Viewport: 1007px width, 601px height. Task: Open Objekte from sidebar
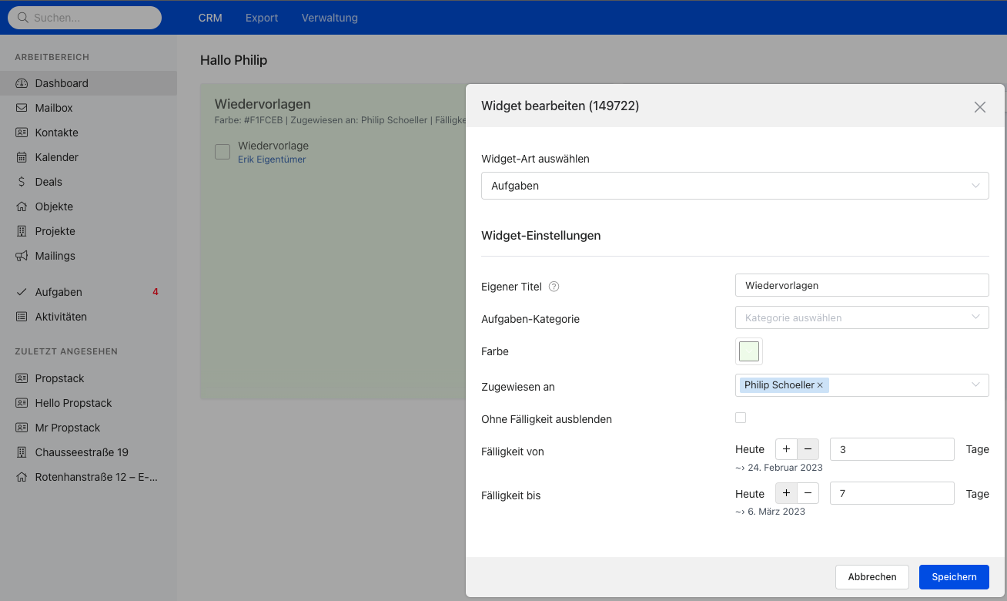click(x=89, y=206)
